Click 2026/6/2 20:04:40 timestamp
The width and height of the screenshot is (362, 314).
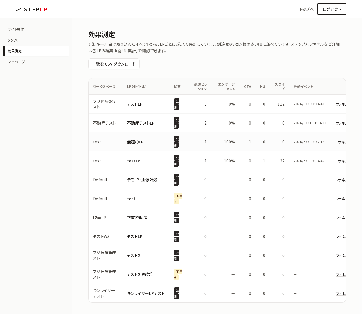click(x=309, y=104)
